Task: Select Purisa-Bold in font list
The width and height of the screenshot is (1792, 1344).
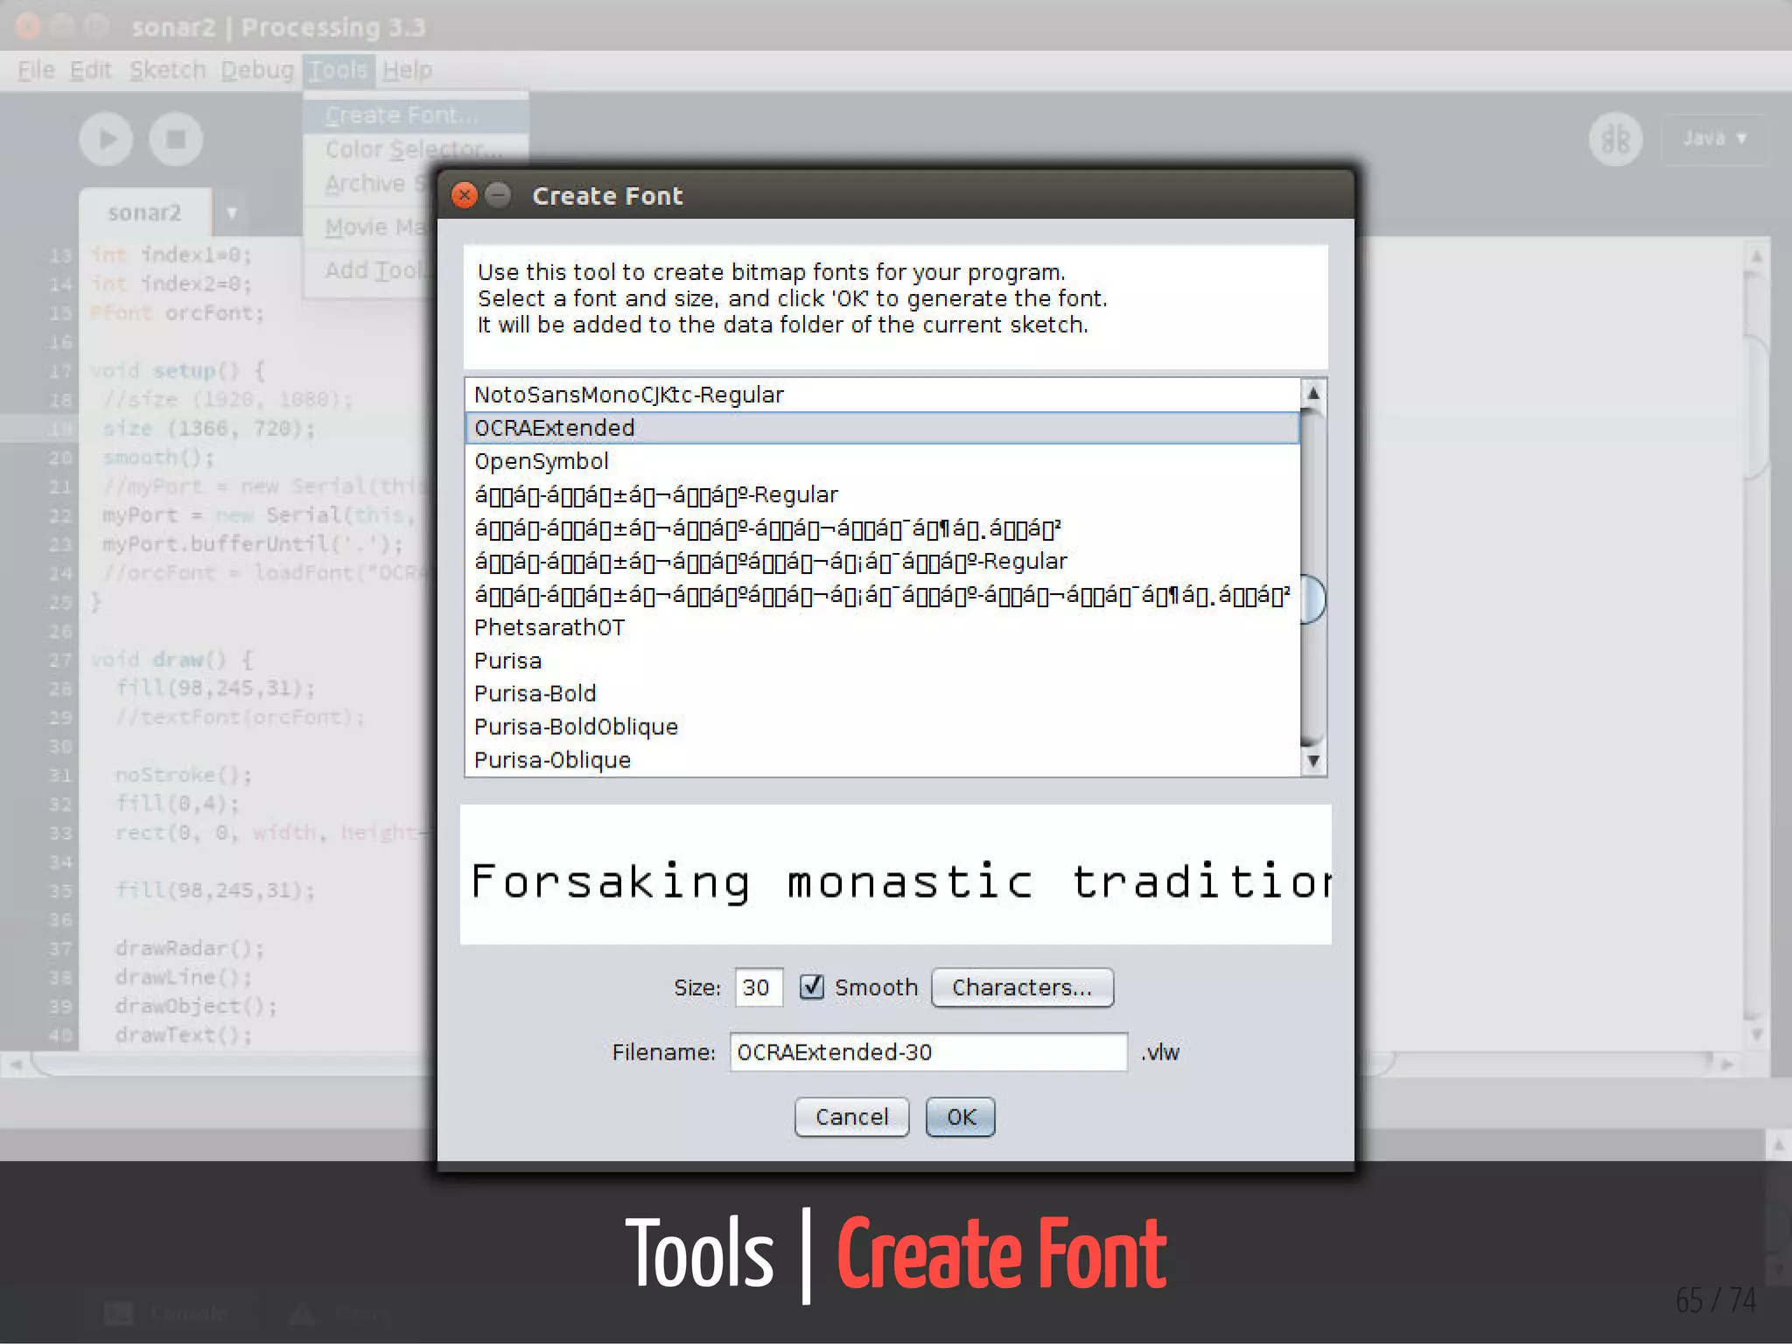Action: pos(535,693)
